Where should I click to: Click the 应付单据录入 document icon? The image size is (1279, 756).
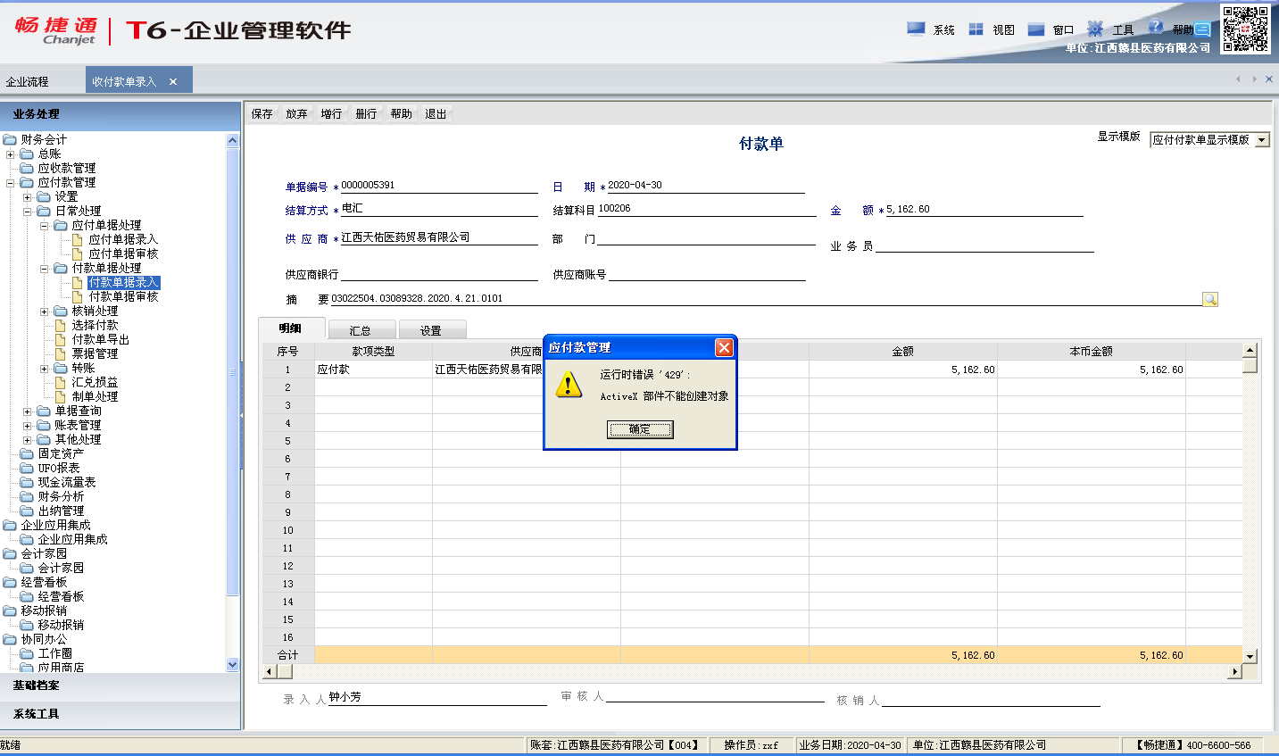pos(78,239)
